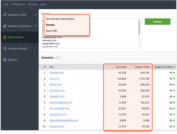Open the Window menu
The height and width of the screenshot is (134, 177).
click(32, 4)
